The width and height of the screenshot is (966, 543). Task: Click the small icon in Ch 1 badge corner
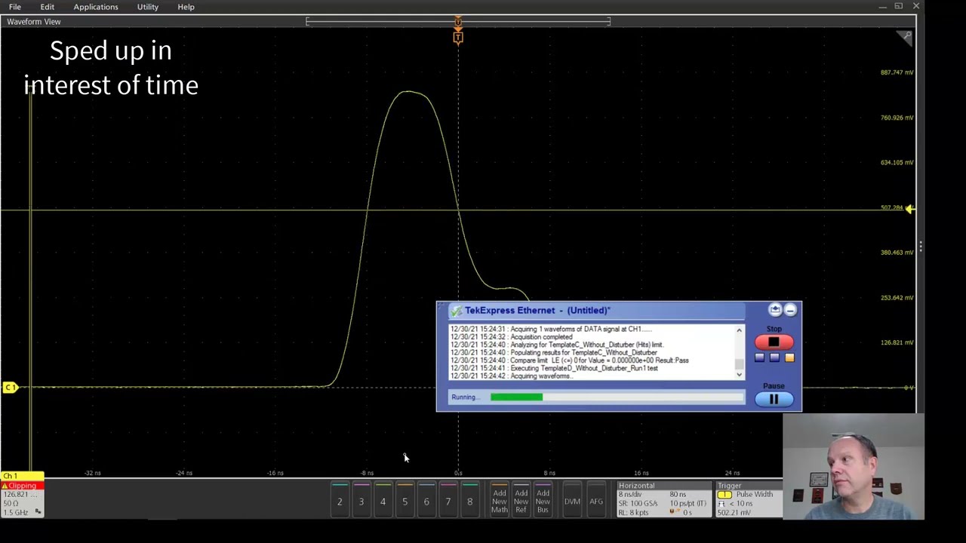tap(38, 512)
